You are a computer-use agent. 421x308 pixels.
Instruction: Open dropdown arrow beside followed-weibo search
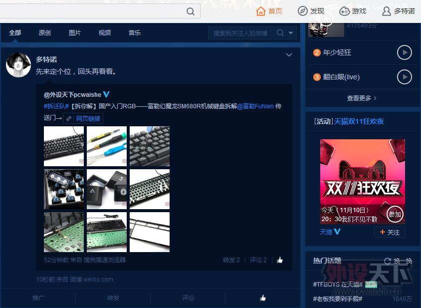pos(291,33)
